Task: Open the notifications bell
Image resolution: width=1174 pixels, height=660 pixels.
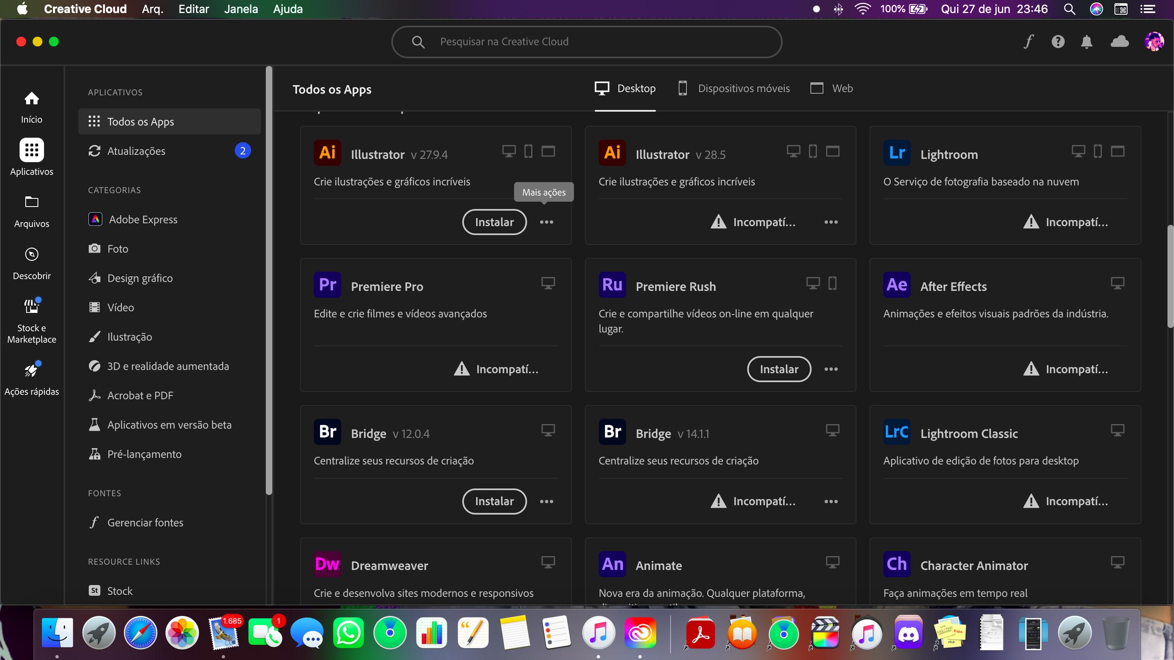Action: [1087, 42]
